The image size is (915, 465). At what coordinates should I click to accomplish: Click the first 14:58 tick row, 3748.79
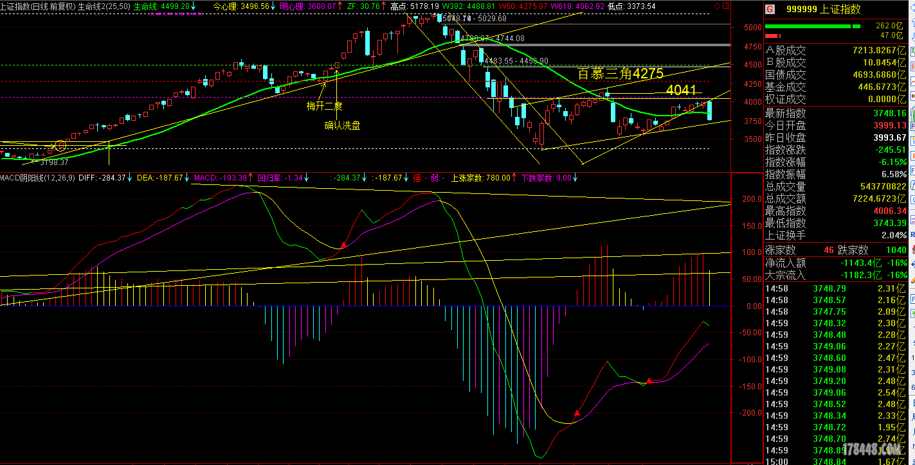tap(836, 288)
